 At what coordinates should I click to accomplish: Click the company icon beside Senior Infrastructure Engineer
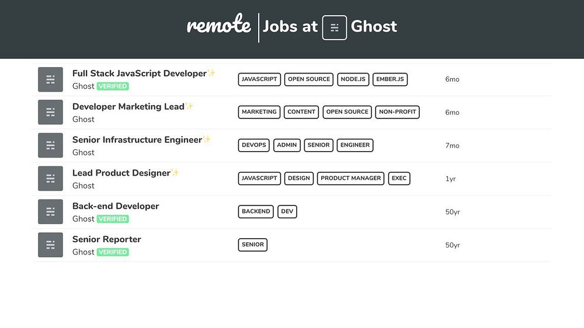point(50,145)
